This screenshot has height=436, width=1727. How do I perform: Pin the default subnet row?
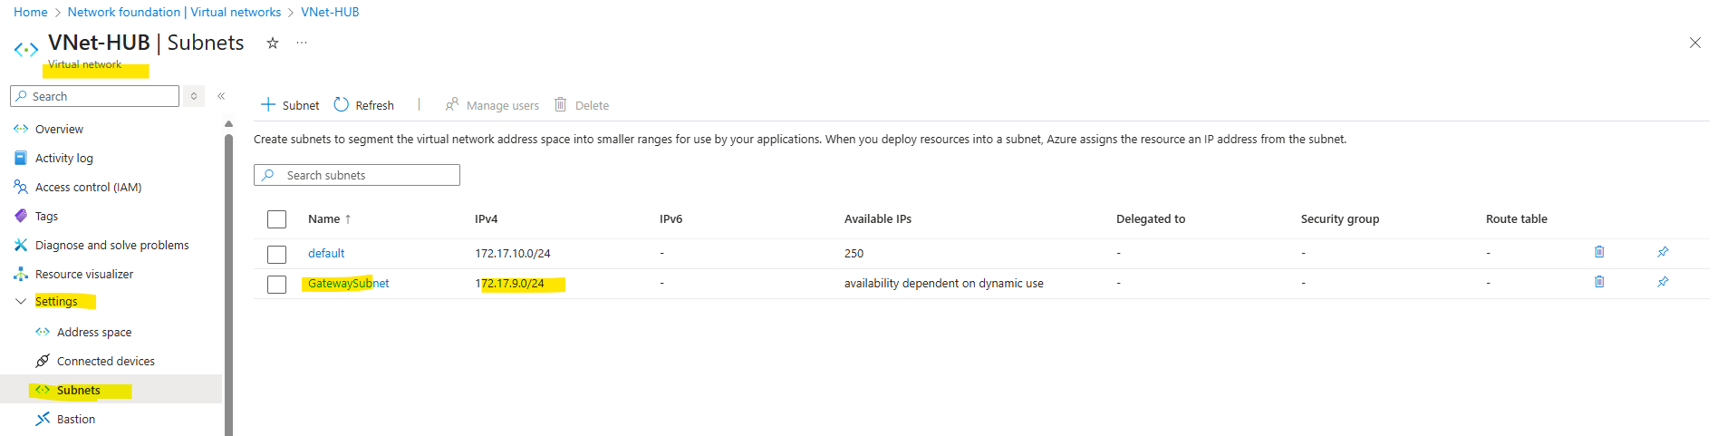click(x=1663, y=252)
